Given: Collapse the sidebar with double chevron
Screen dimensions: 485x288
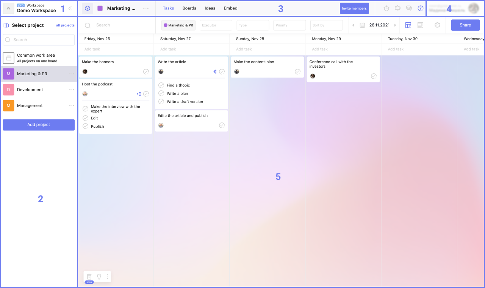Looking at the screenshot, I should tap(70, 8).
